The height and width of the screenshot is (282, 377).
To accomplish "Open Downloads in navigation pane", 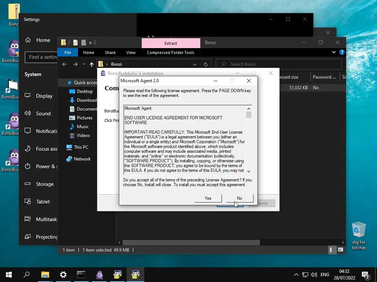I will 83,100.
